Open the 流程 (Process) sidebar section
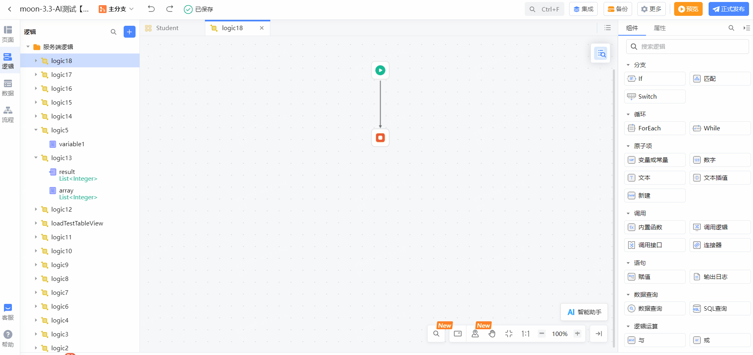This screenshot has height=355, width=753. pos(8,115)
